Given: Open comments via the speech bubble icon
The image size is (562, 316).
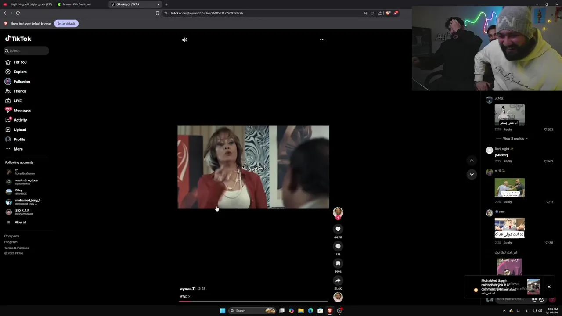Looking at the screenshot, I should [x=338, y=246].
